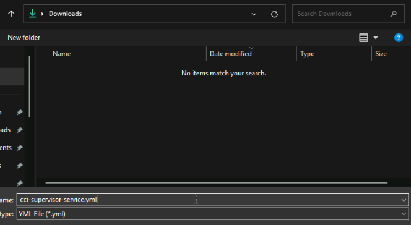Viewport: 411px width, 225px height.
Task: Open the help question mark icon
Action: point(399,38)
